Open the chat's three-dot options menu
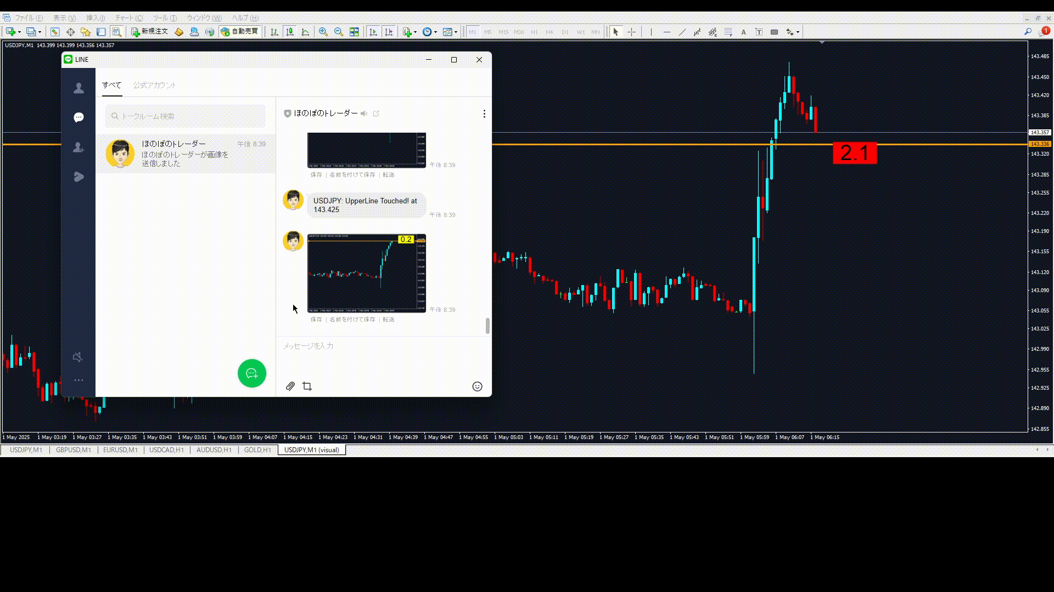 pyautogui.click(x=484, y=113)
